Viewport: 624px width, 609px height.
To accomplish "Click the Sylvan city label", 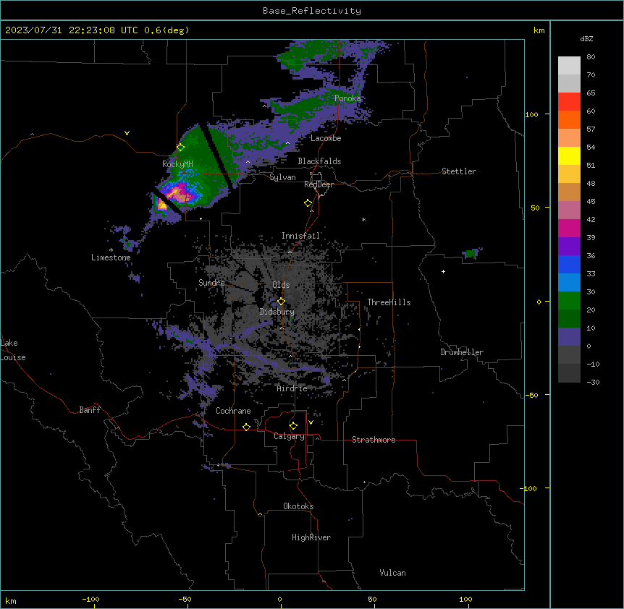I will click(x=282, y=177).
